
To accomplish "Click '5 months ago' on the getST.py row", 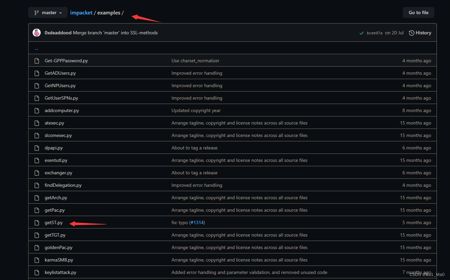I will coord(417,222).
